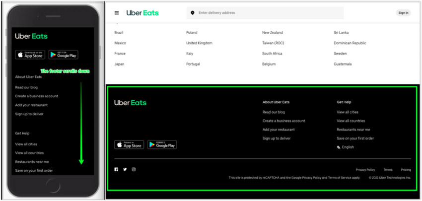Viewport: 422px width, 201px height.
Task: Open Sign up to deliver on phone mockup
Action: pos(29,114)
